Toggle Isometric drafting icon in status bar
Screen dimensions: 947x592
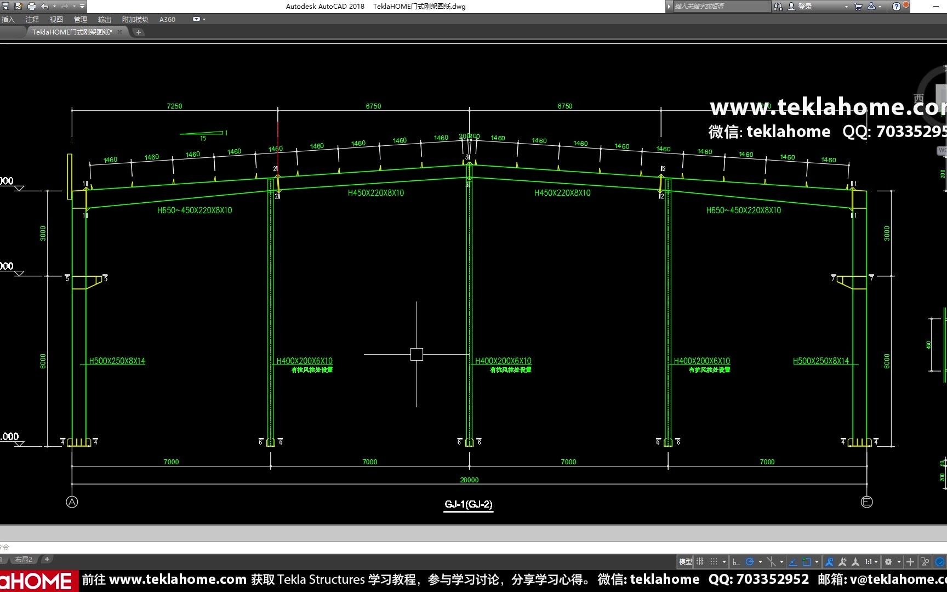tap(772, 562)
